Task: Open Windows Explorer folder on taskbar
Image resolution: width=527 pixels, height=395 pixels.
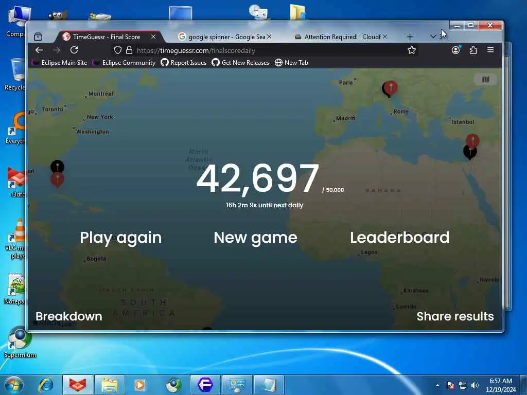Action: click(110, 385)
